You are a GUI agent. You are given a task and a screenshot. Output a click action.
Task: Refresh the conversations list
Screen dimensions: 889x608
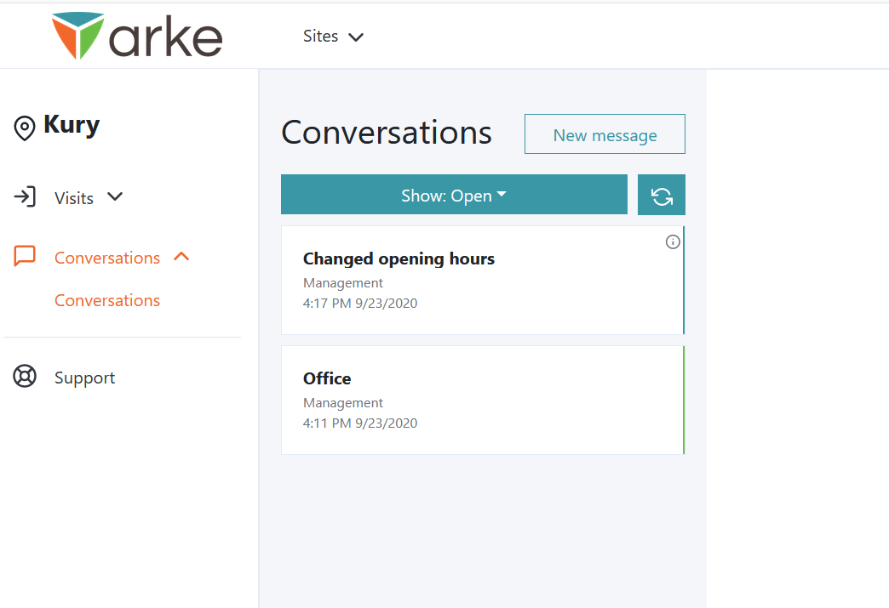[661, 195]
